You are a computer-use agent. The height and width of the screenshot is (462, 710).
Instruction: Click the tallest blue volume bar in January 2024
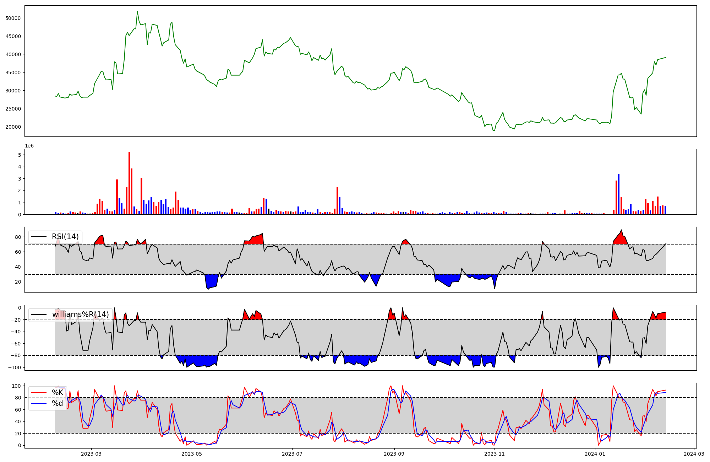tap(619, 194)
